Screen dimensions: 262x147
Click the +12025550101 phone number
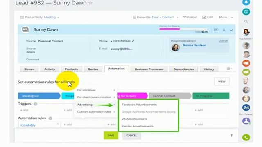click(120, 41)
